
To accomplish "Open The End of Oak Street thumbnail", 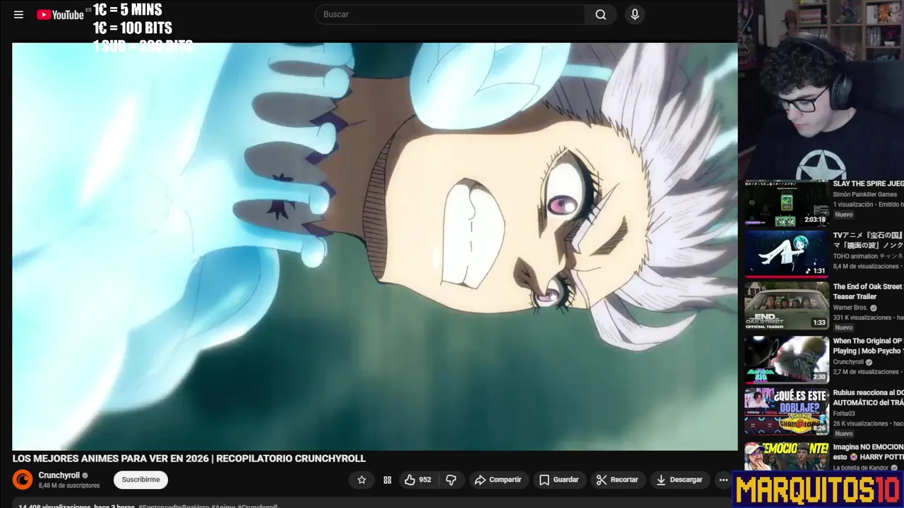I will click(787, 306).
